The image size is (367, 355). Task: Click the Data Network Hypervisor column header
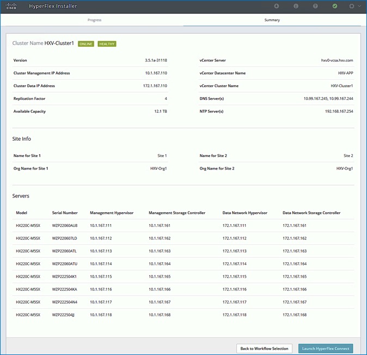(x=245, y=213)
